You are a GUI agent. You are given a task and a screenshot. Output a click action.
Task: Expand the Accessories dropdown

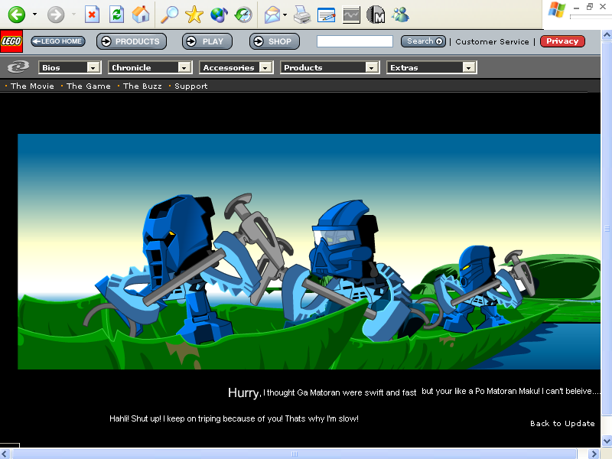236,67
